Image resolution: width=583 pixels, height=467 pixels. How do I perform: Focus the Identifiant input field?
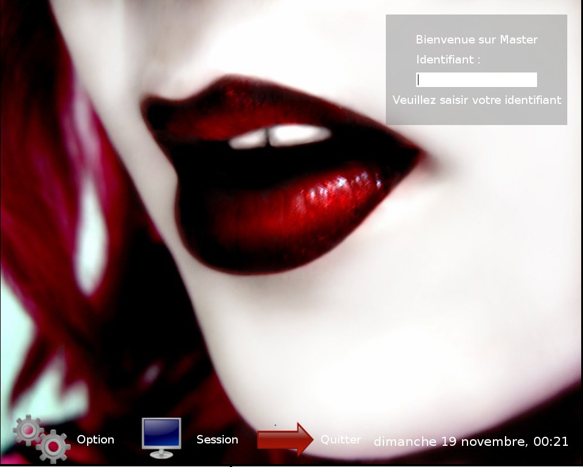pyautogui.click(x=477, y=80)
